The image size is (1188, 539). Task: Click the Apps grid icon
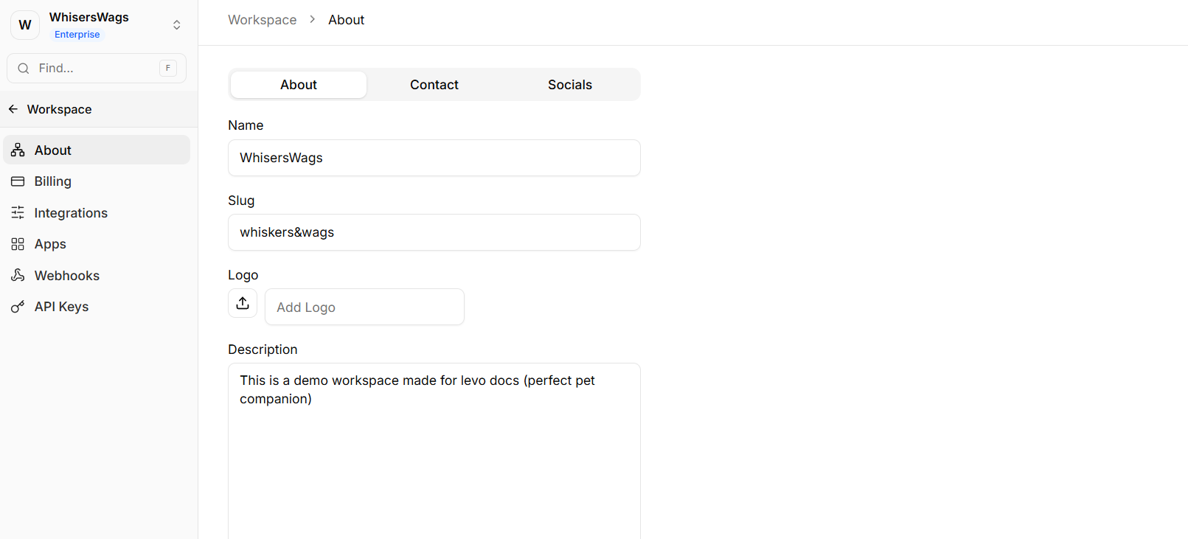(18, 244)
